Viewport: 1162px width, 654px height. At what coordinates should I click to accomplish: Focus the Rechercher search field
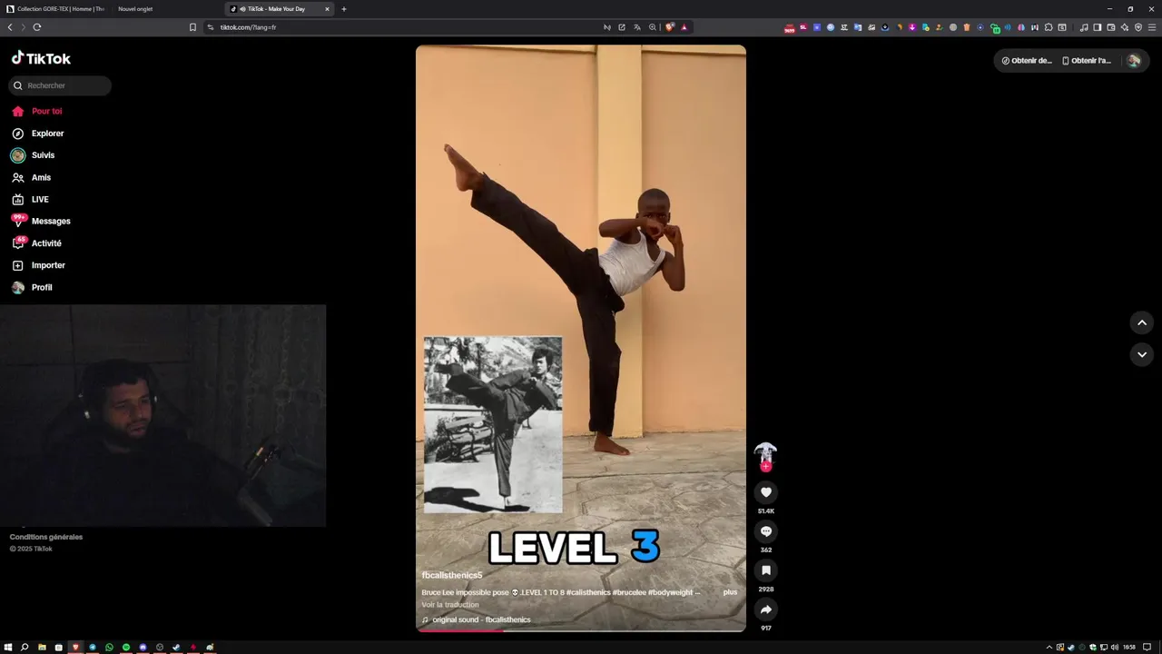[x=60, y=85]
